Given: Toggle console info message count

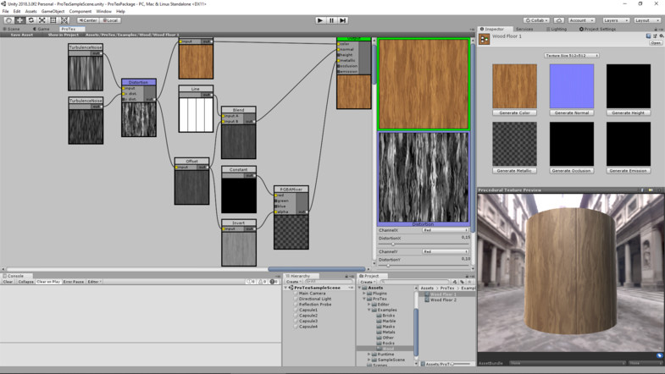Looking at the screenshot, I should [x=251, y=281].
